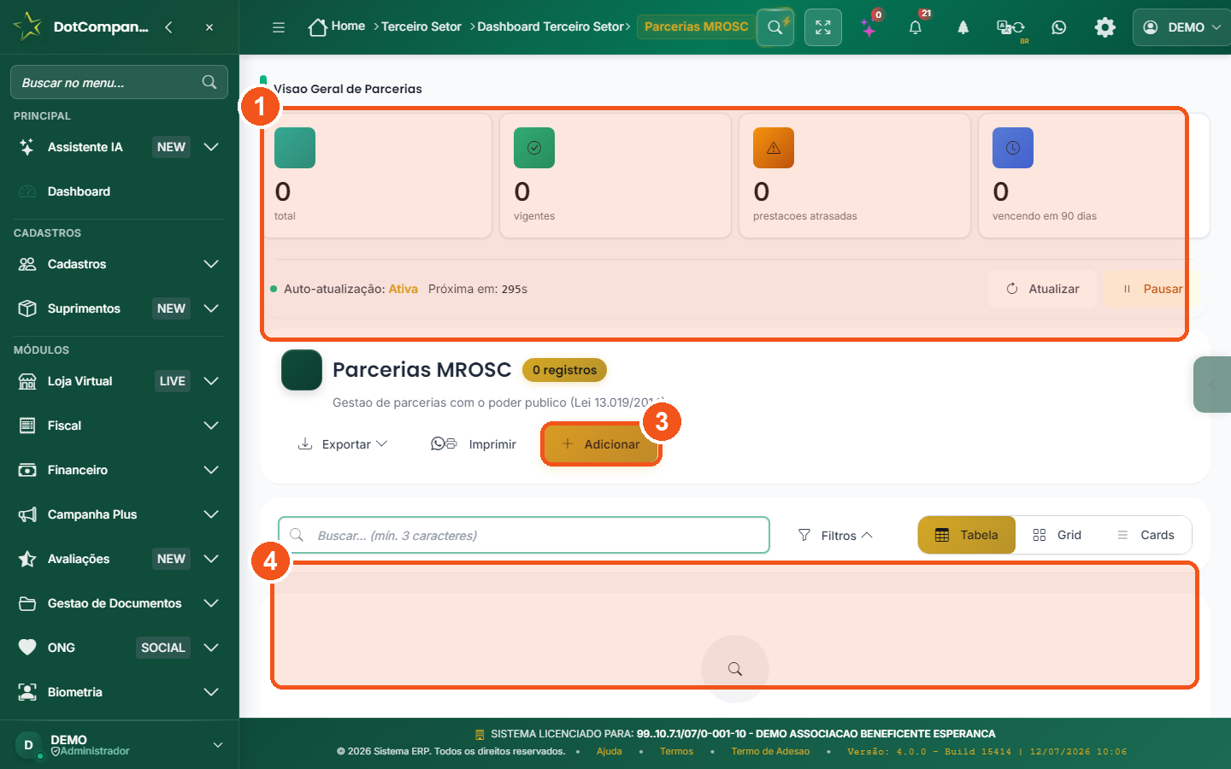Open Gestao de Documentos menu

click(115, 603)
